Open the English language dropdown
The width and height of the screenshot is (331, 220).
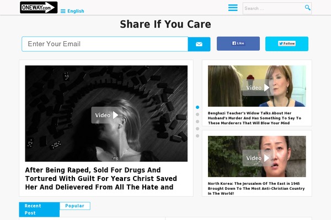tap(76, 11)
